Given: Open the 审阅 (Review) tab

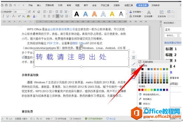Looking at the screenshot, I should coord(69,5).
